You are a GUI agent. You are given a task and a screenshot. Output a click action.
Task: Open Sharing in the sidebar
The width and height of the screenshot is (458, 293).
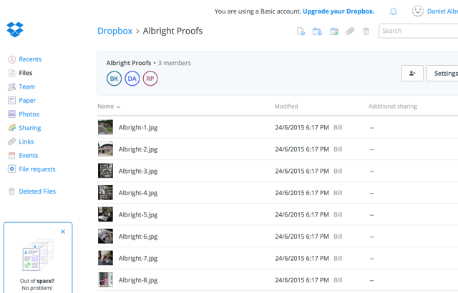point(30,128)
